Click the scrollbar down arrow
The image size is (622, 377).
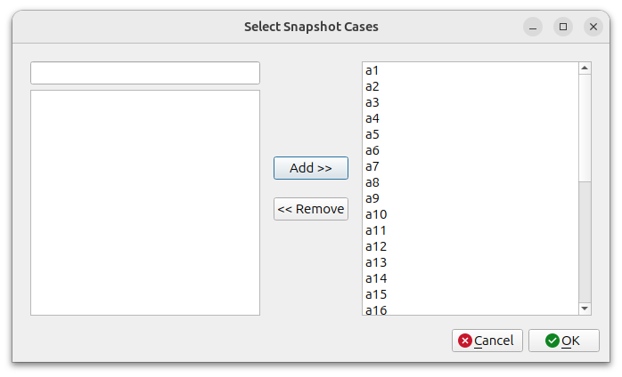[x=585, y=309]
